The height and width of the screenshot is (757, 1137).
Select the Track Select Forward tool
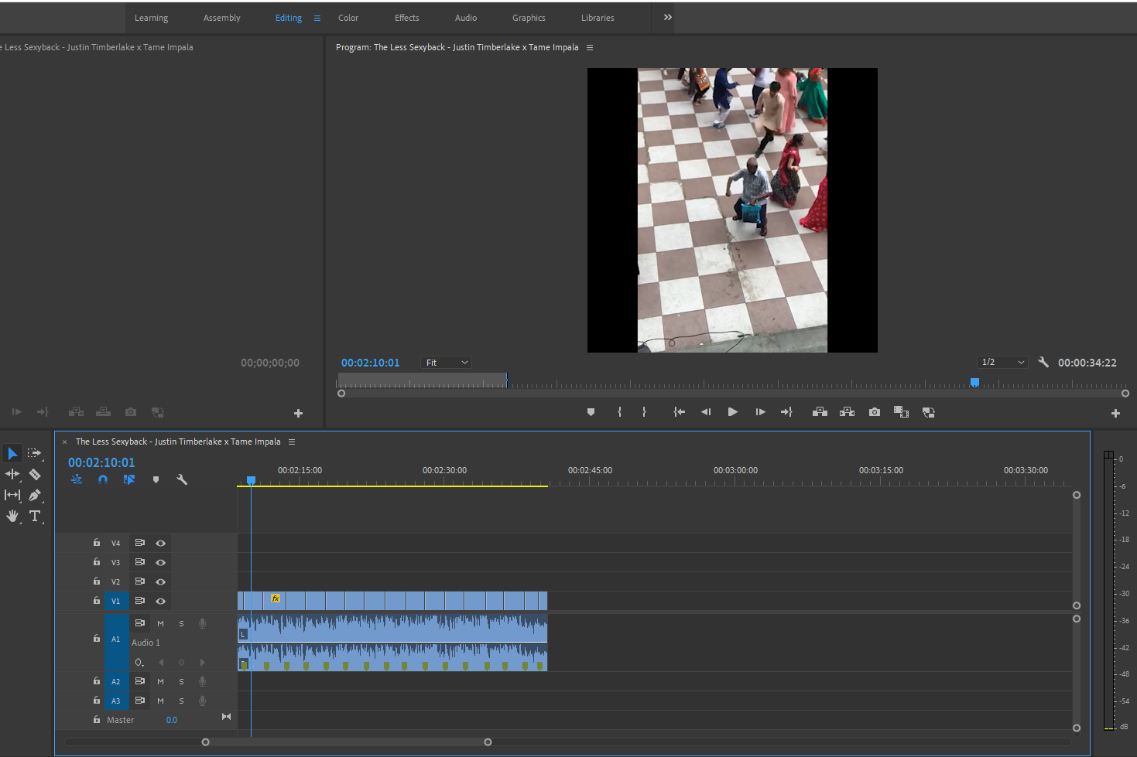point(34,453)
